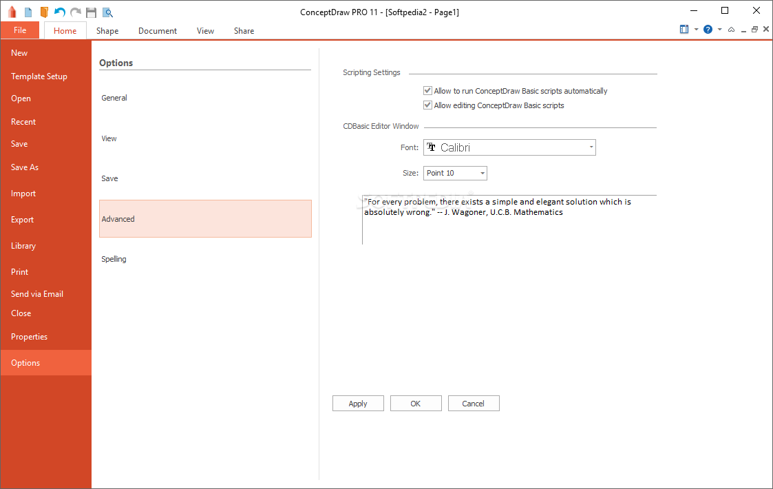This screenshot has height=489, width=773.
Task: Expand the dropdown arrow next to Help icon
Action: (720, 30)
